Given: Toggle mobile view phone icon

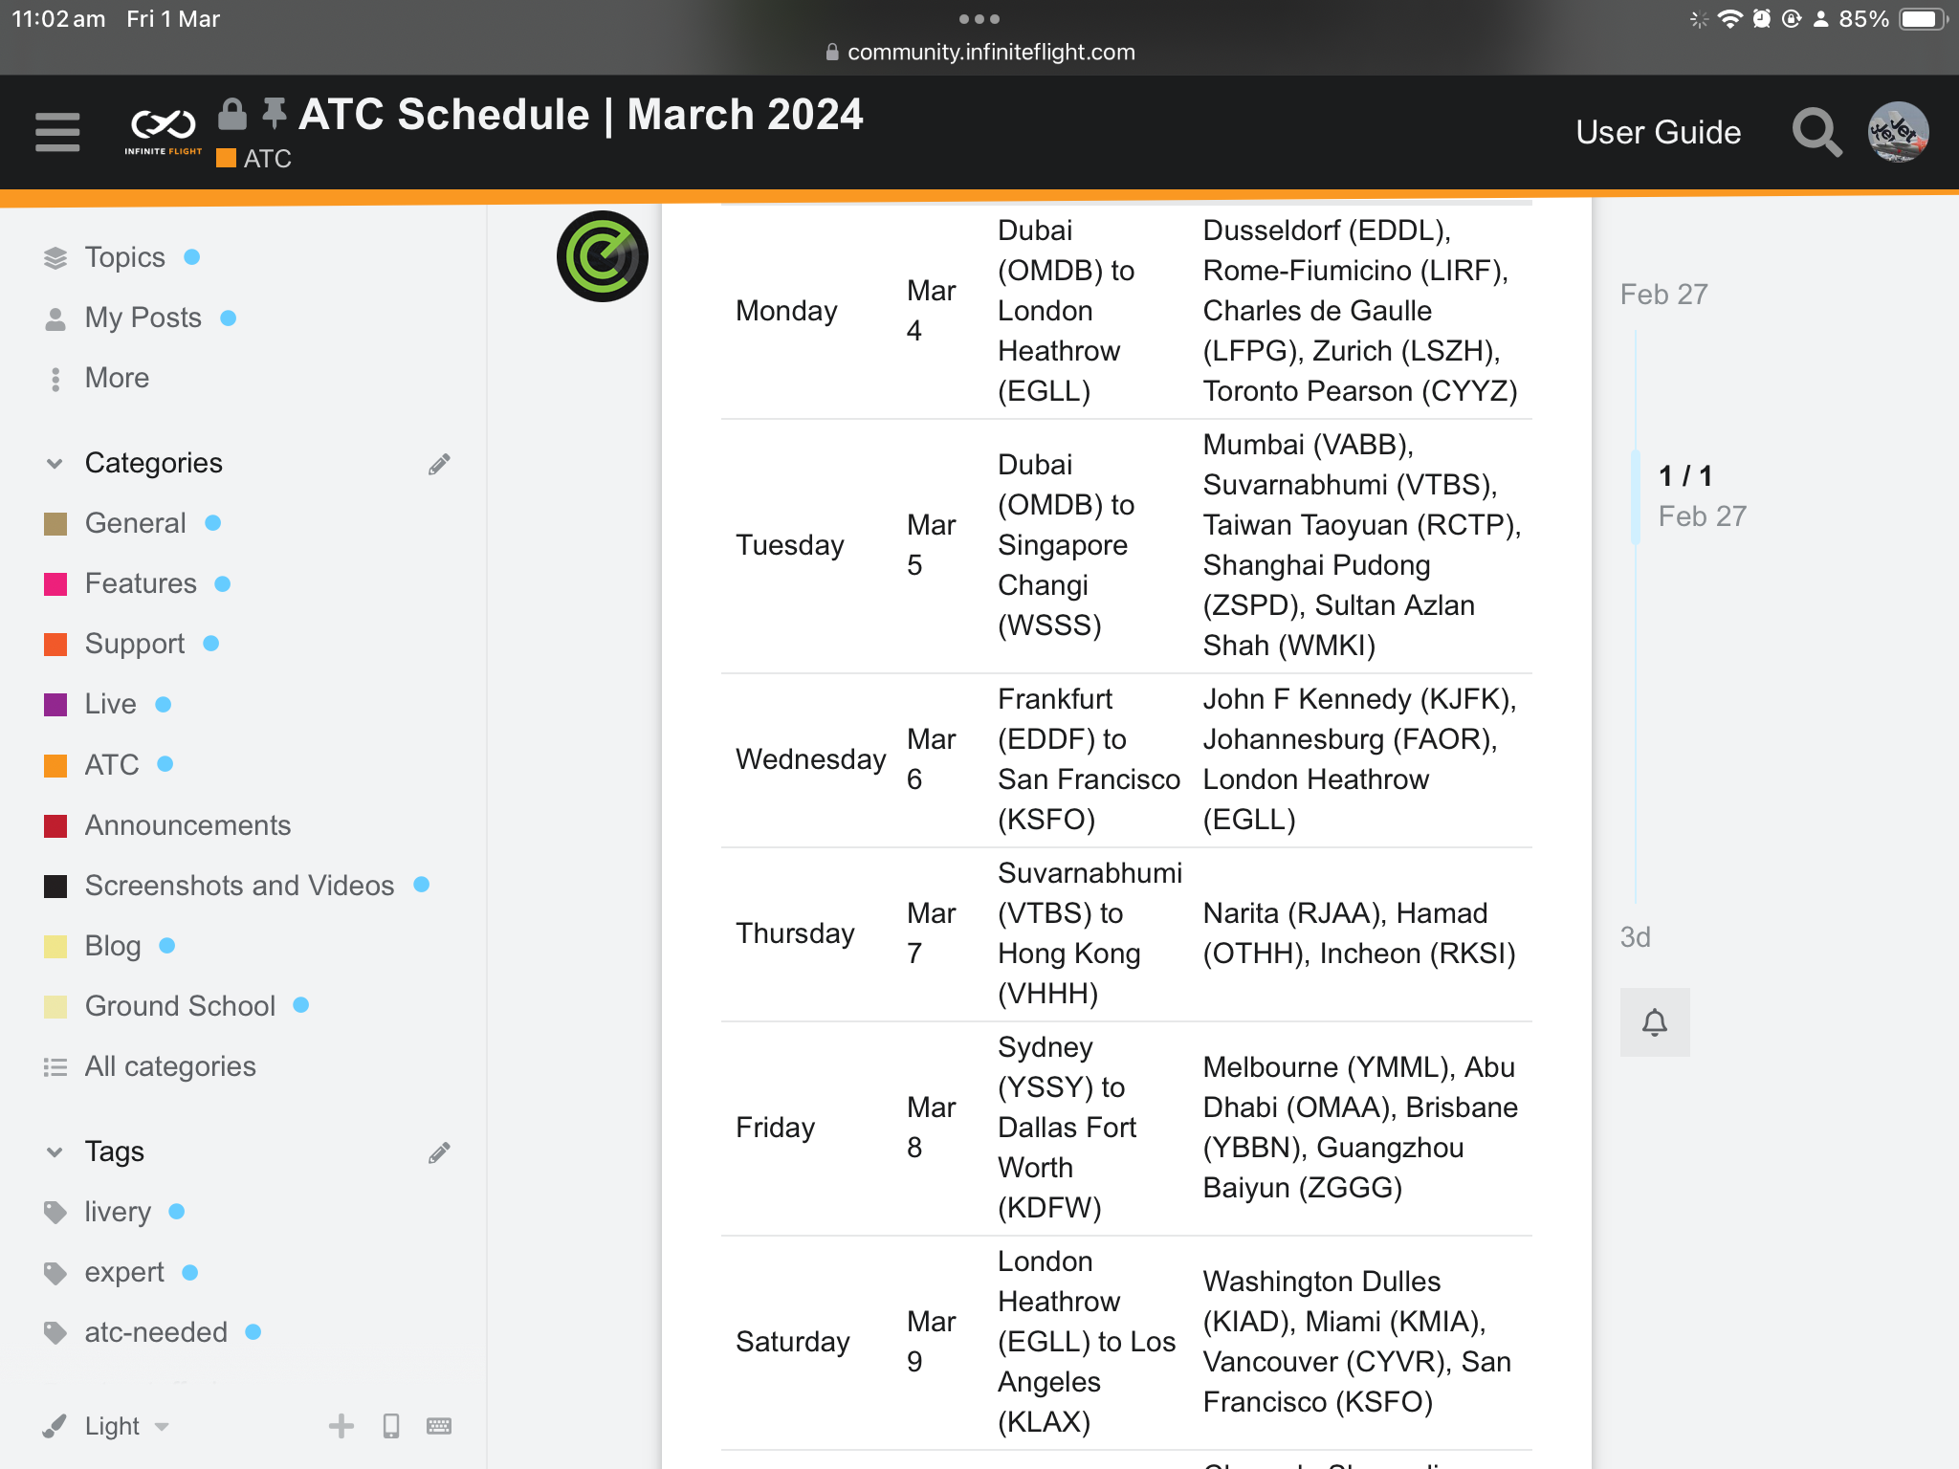Looking at the screenshot, I should click(x=391, y=1426).
